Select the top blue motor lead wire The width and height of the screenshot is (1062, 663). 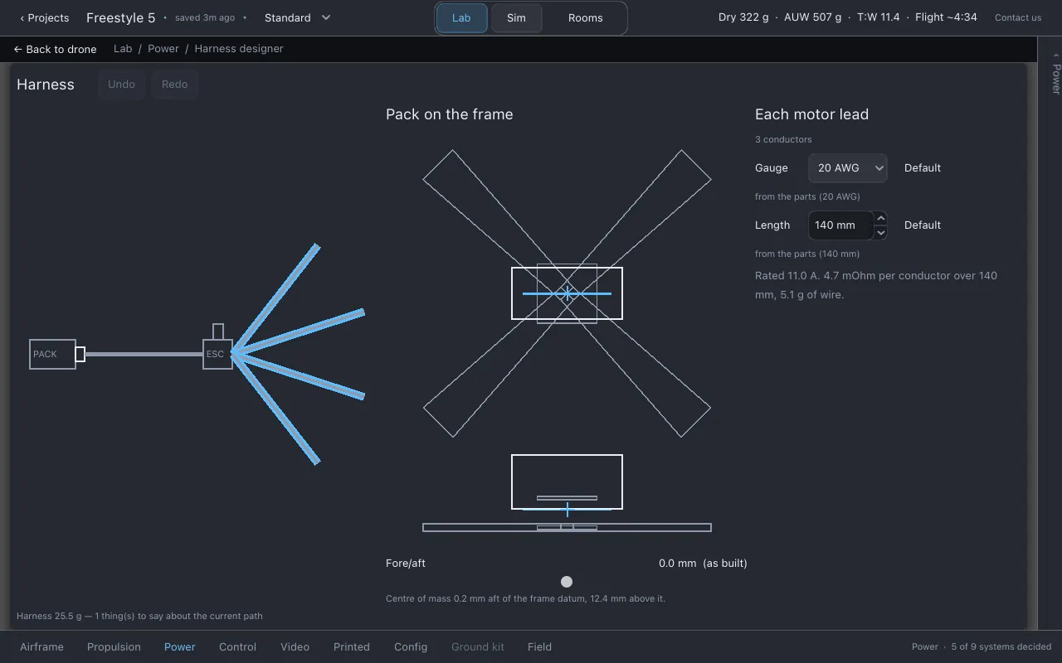click(x=275, y=298)
